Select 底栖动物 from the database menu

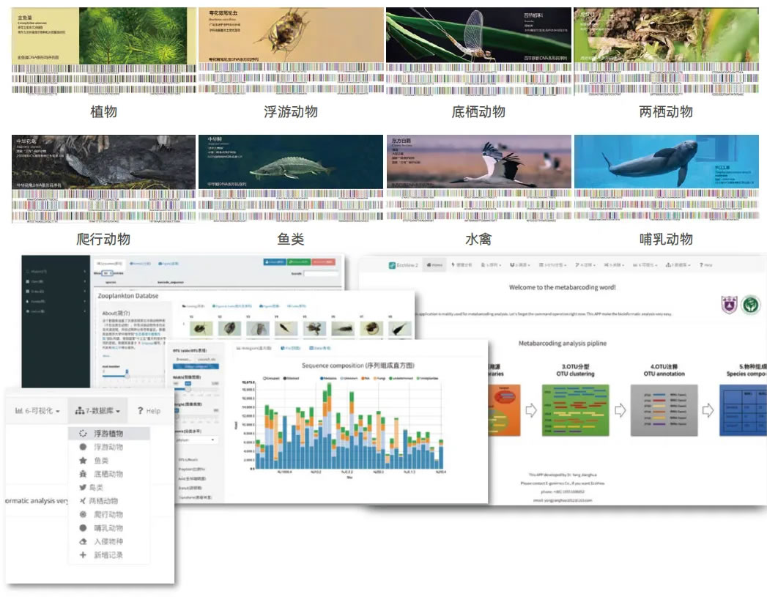108,474
